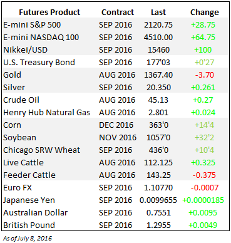Click Soybean contract NOV 2016
The height and width of the screenshot is (243, 231).
tap(118, 138)
